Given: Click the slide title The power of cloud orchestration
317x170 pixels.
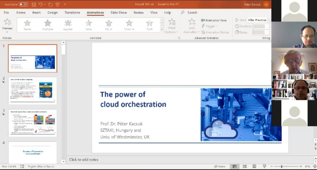Looking at the screenshot, I should point(133,99).
